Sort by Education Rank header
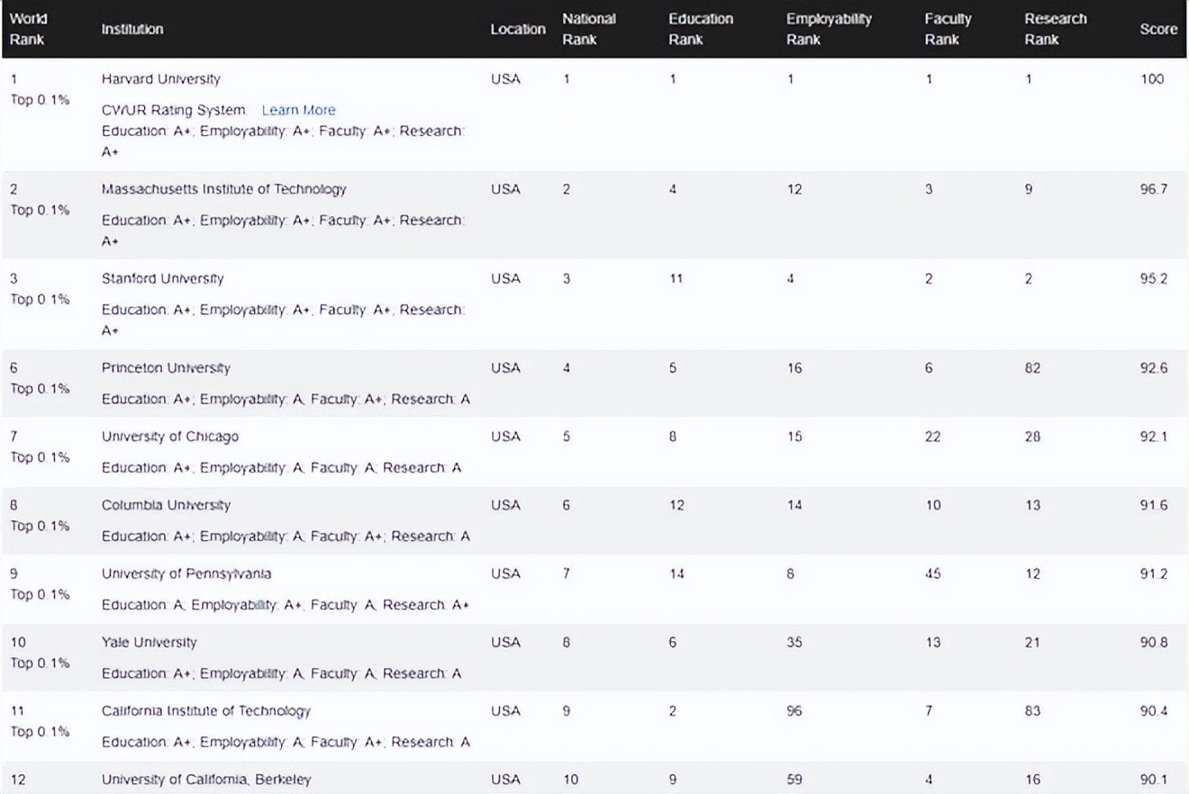1189x794 pixels. [x=700, y=29]
